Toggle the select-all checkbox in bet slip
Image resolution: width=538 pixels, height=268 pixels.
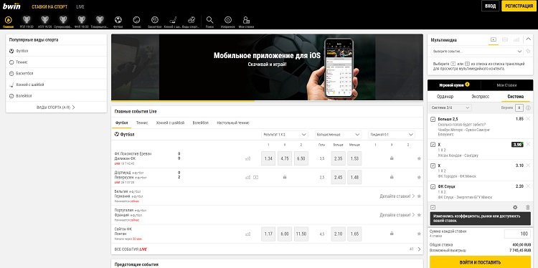pos(433,207)
